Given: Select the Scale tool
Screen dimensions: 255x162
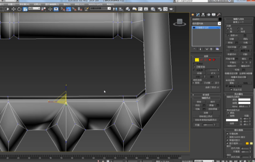Looking at the screenshot, I should tap(25, 9).
